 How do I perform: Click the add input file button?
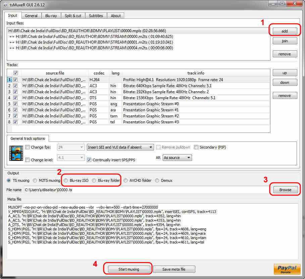tap(285, 31)
